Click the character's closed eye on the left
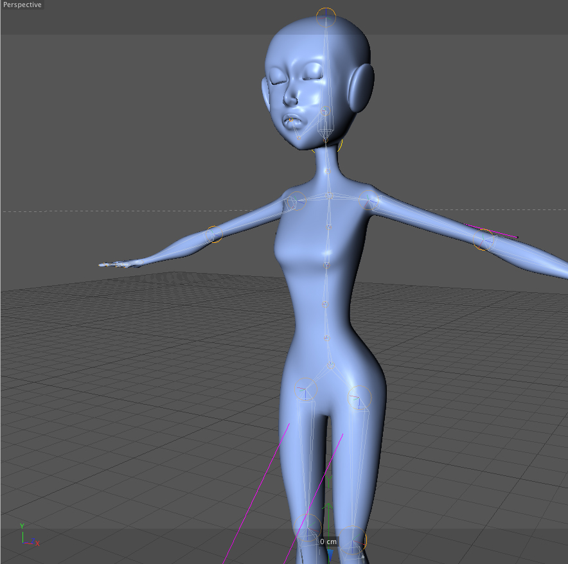This screenshot has width=568, height=564. click(x=279, y=80)
